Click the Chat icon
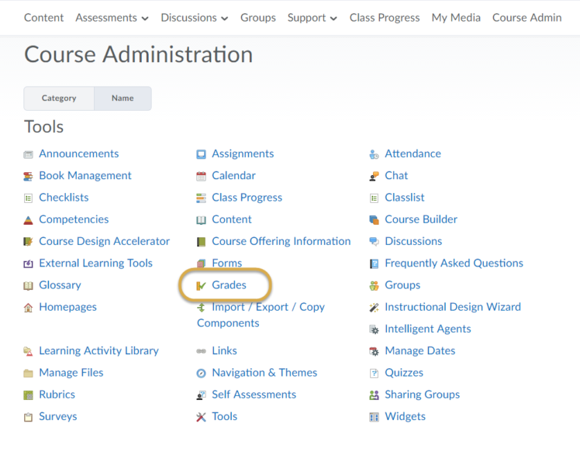580x465 pixels. point(374,177)
